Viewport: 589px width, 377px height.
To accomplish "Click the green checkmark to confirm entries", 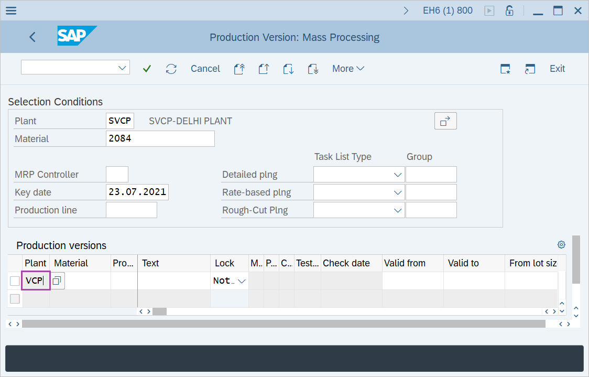I will [x=147, y=69].
